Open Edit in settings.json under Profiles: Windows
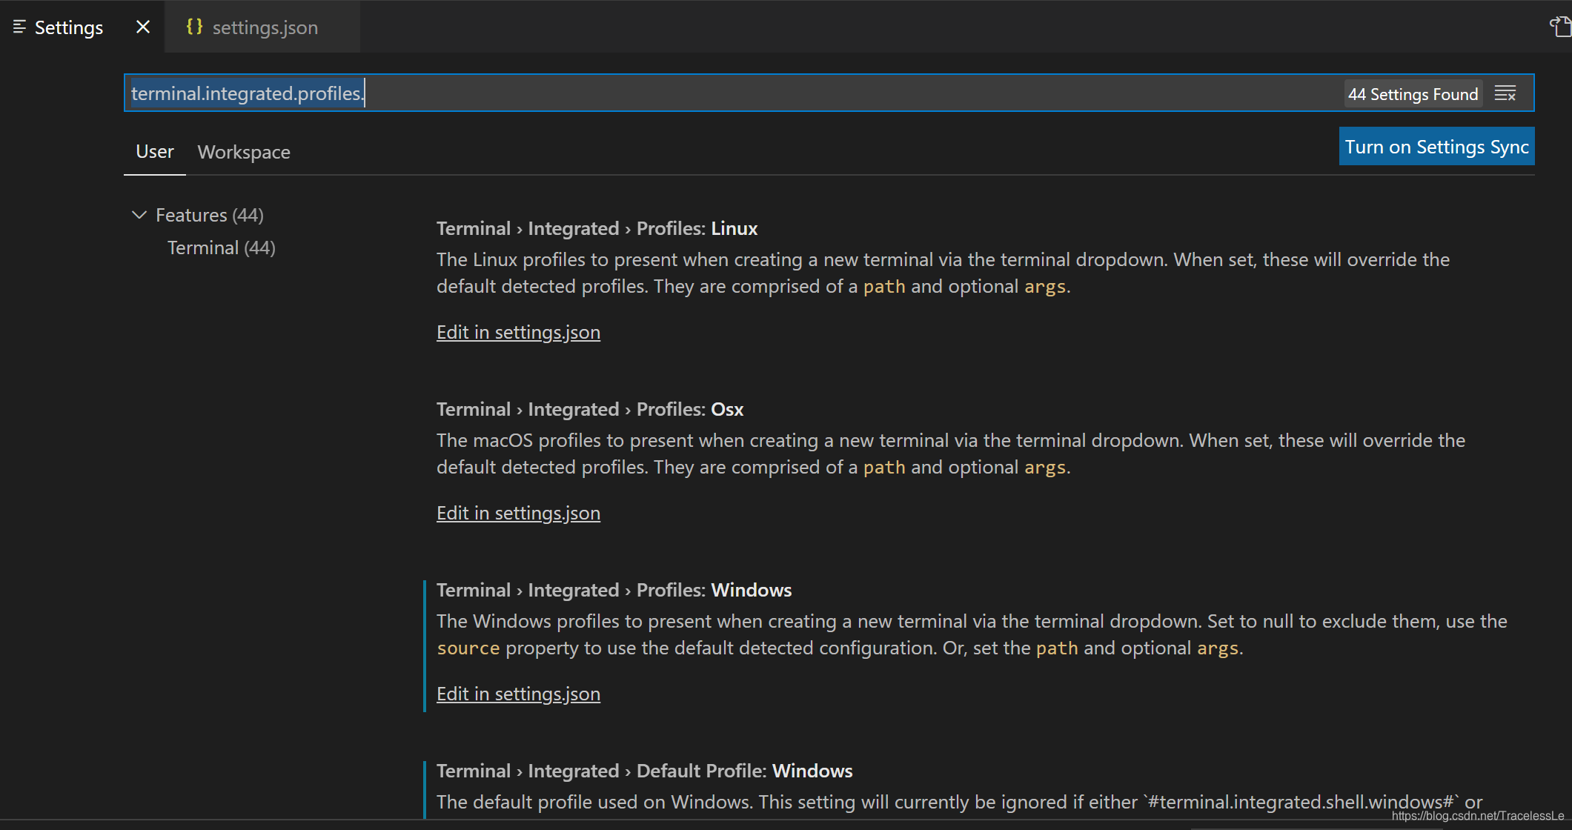1572x830 pixels. pos(518,694)
